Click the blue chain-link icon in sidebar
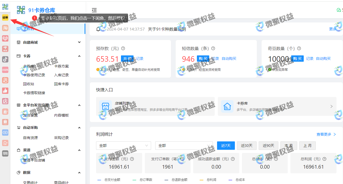This screenshot has height=184, width=343. click(x=5, y=133)
